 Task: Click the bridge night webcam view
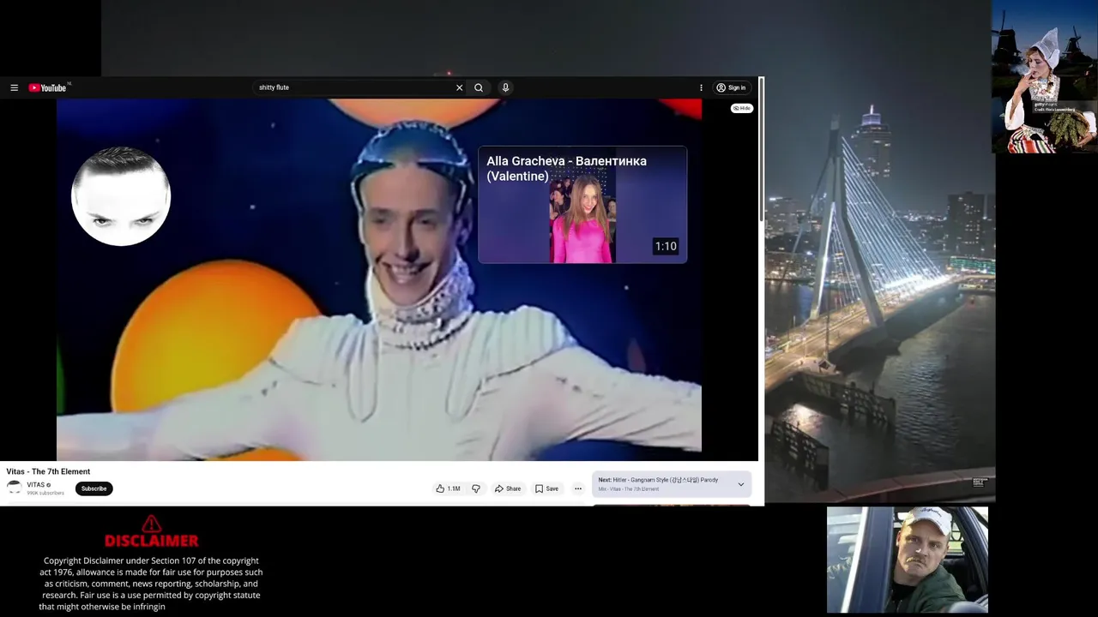880,291
